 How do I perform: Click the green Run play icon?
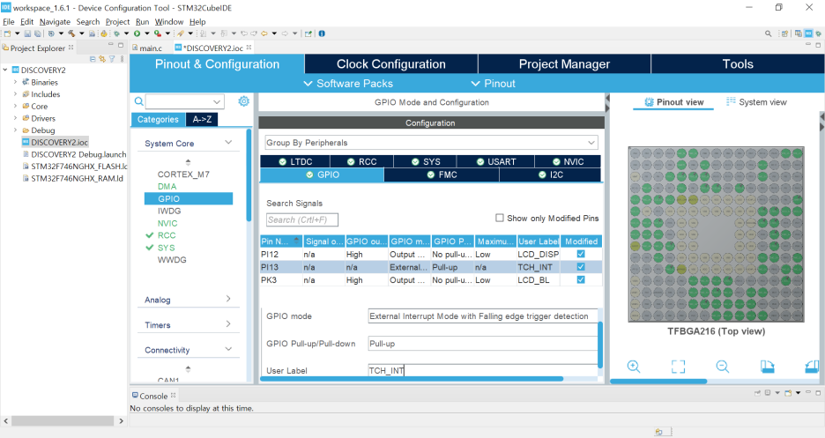point(137,33)
